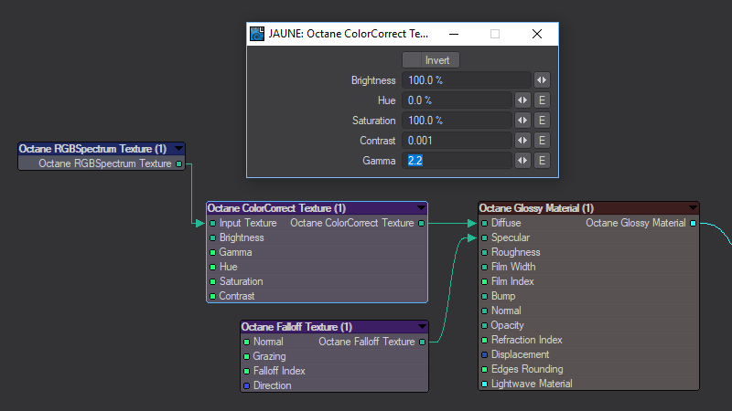Close the JAUNE ColorCorrect dialog

click(537, 34)
